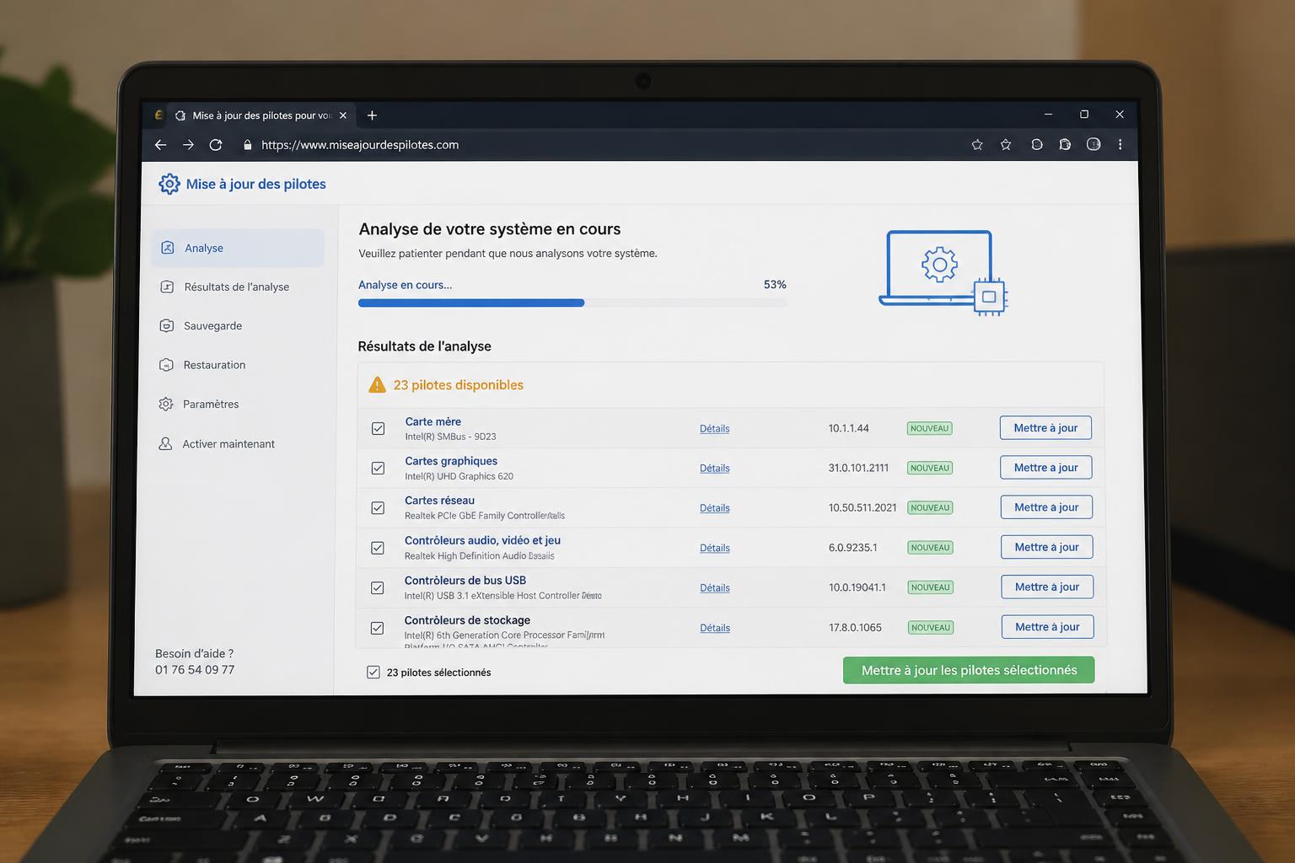
Task: Toggle the Cartes réseau checkbox
Action: point(378,508)
